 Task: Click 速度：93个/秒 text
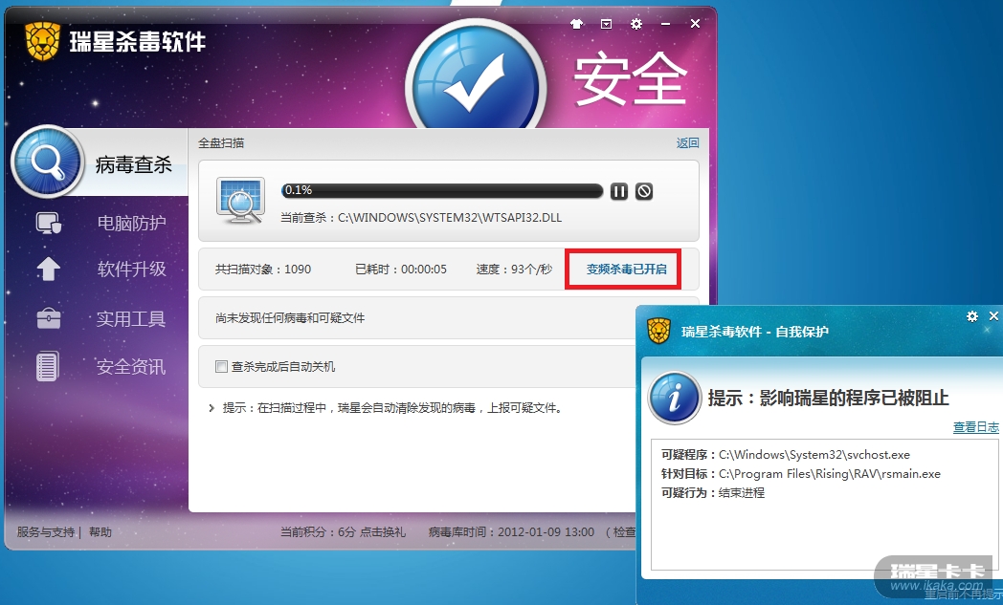(x=514, y=269)
